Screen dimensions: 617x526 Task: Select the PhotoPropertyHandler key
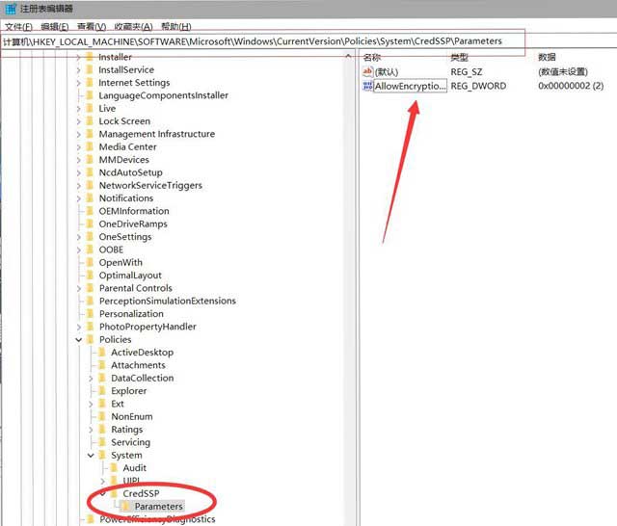[x=148, y=327]
